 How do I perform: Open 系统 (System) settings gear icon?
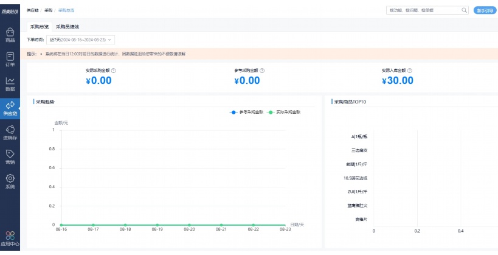(x=10, y=181)
